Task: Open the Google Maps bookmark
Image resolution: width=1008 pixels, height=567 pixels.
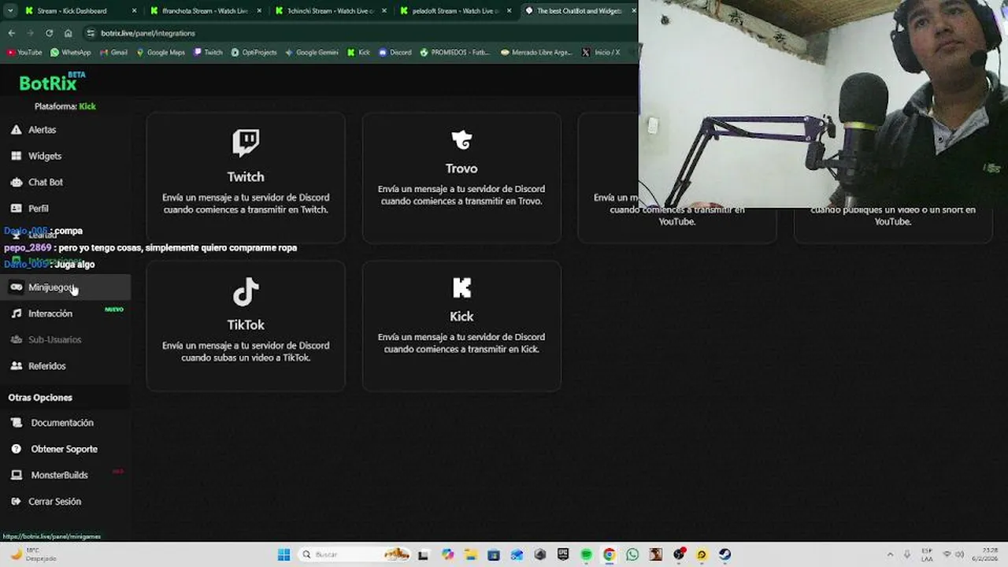Action: tap(161, 53)
